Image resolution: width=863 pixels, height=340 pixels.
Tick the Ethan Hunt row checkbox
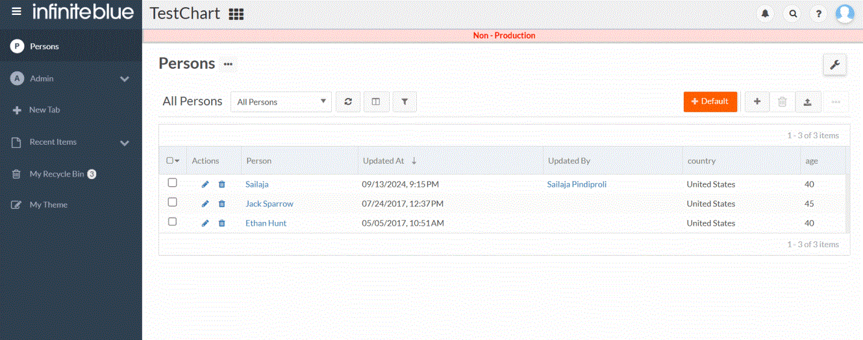pos(172,222)
